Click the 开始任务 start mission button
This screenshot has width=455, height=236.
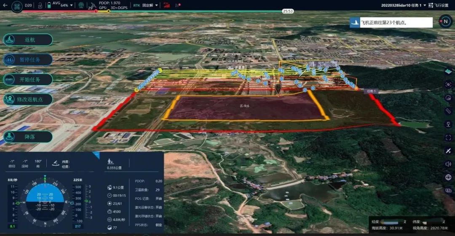point(28,80)
